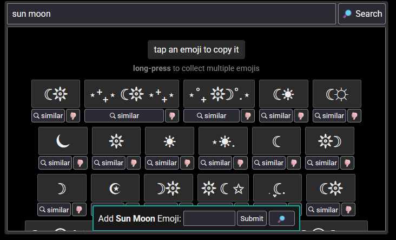The height and width of the screenshot is (240, 396).
Task: Find similar to flower sun then right moon
Action: point(322,163)
